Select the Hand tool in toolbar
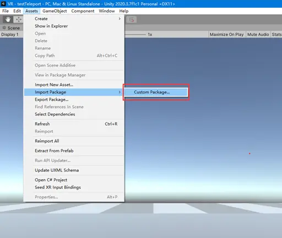The height and width of the screenshot is (238, 282). pyautogui.click(x=8, y=19)
